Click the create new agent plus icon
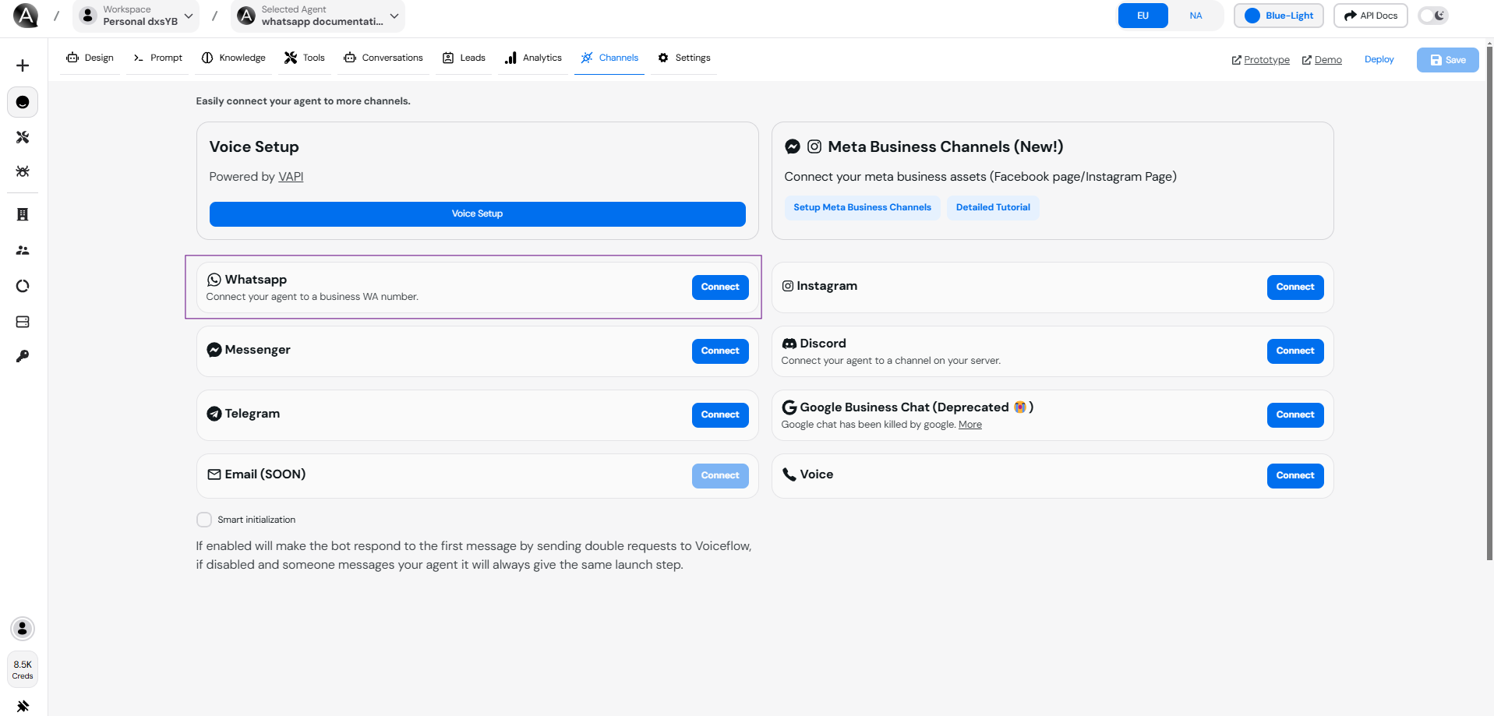This screenshot has height=716, width=1494. point(22,65)
